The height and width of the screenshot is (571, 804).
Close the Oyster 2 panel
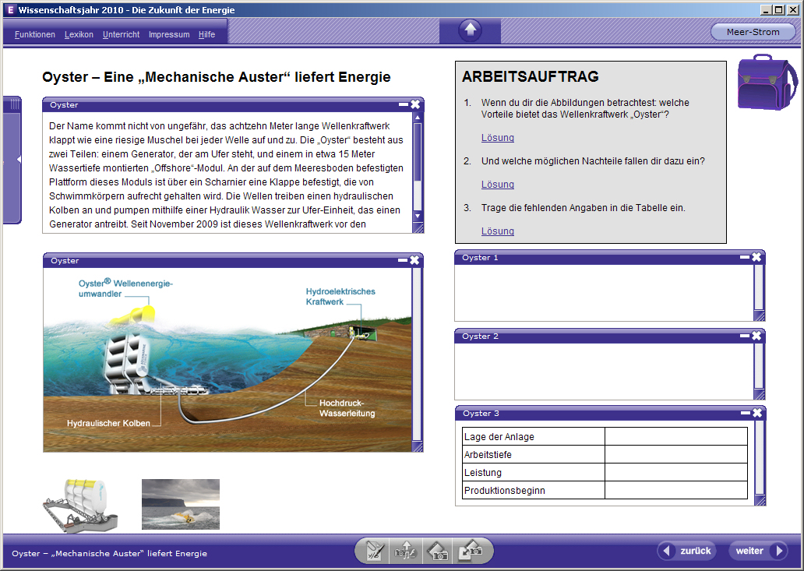point(756,337)
